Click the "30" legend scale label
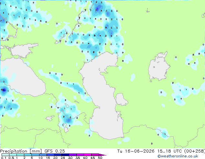 coord(70,158)
